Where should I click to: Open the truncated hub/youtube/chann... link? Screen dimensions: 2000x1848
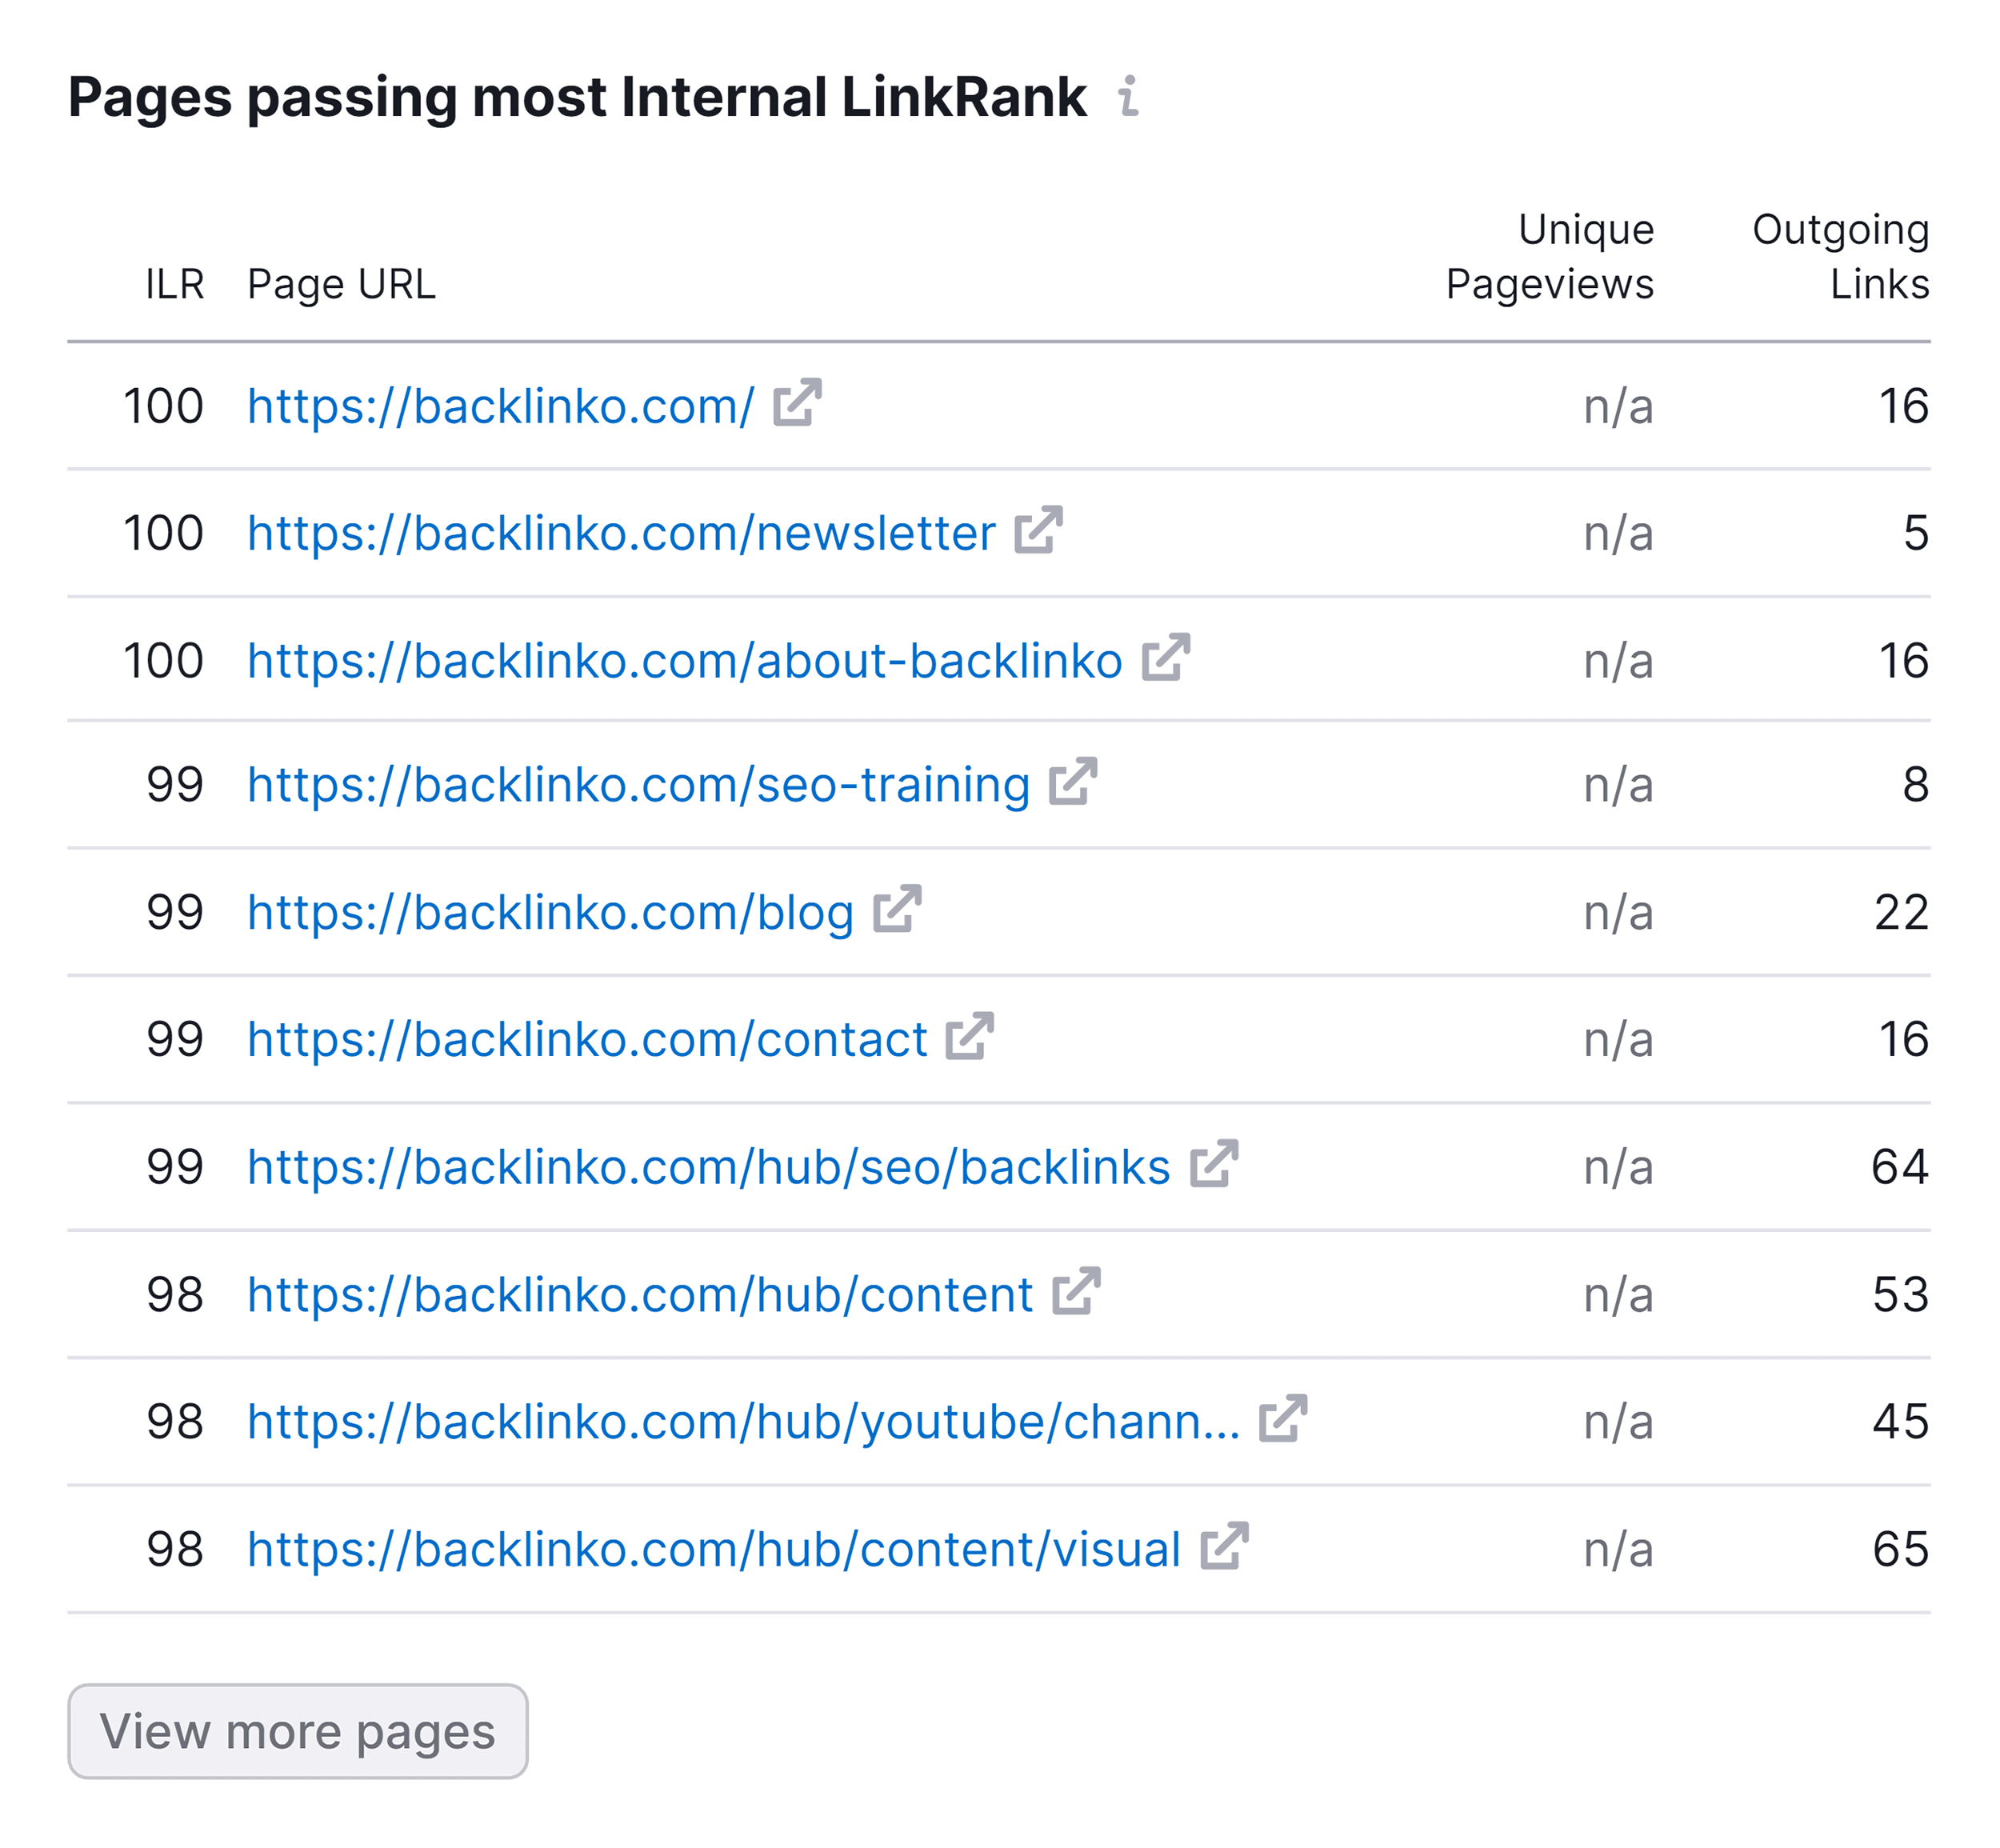click(x=743, y=1422)
